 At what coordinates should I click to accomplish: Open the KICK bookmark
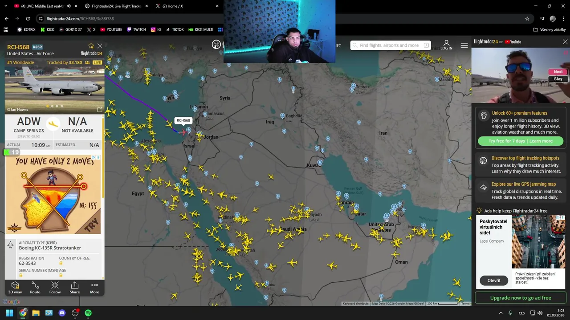47,29
